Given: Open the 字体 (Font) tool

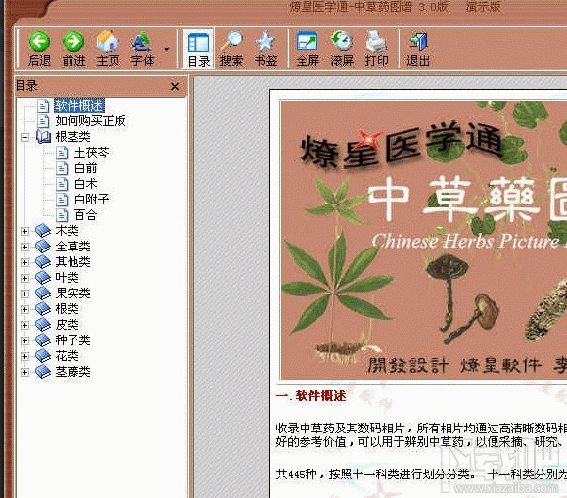Looking at the screenshot, I should 142,48.
